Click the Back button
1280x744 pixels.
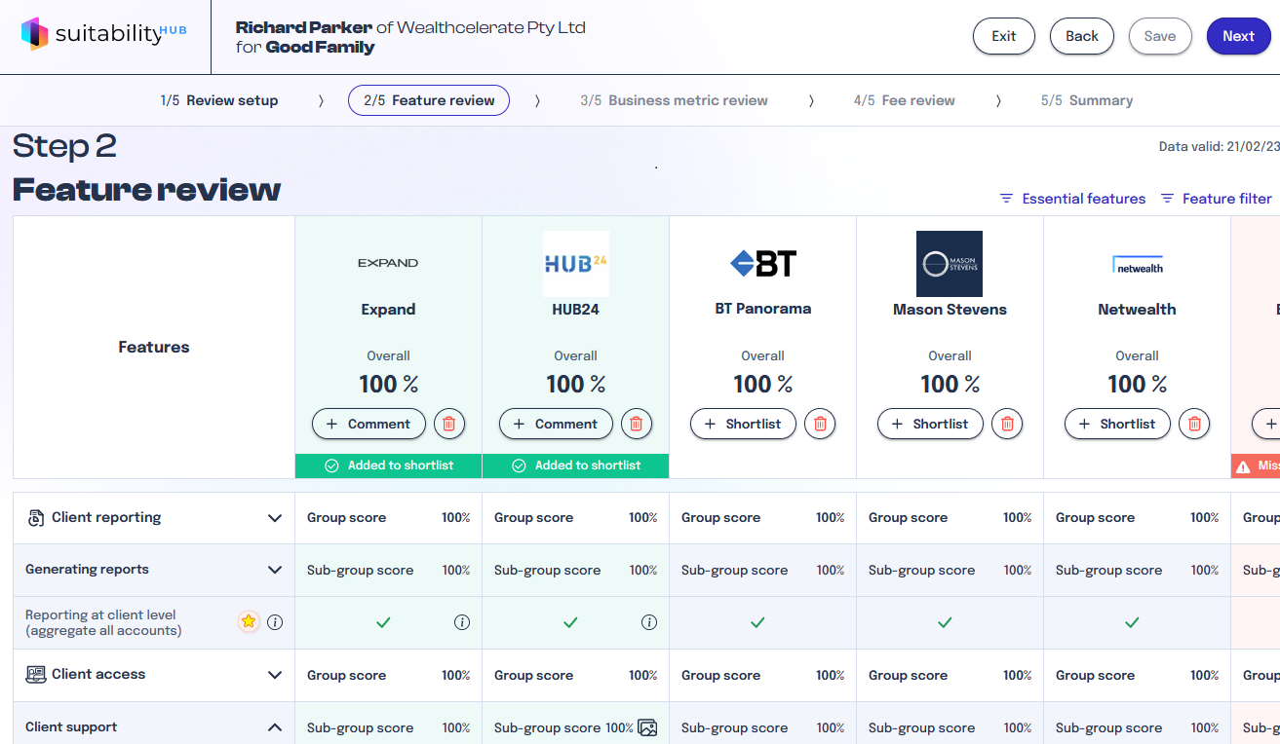1082,36
